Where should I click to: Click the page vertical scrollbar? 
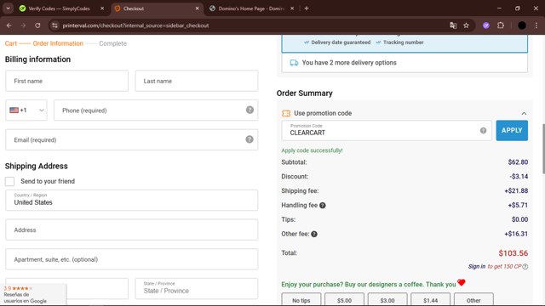543,149
